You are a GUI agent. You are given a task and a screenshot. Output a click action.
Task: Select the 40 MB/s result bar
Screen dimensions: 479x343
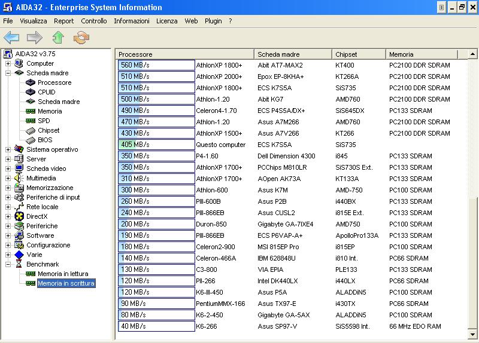point(156,326)
